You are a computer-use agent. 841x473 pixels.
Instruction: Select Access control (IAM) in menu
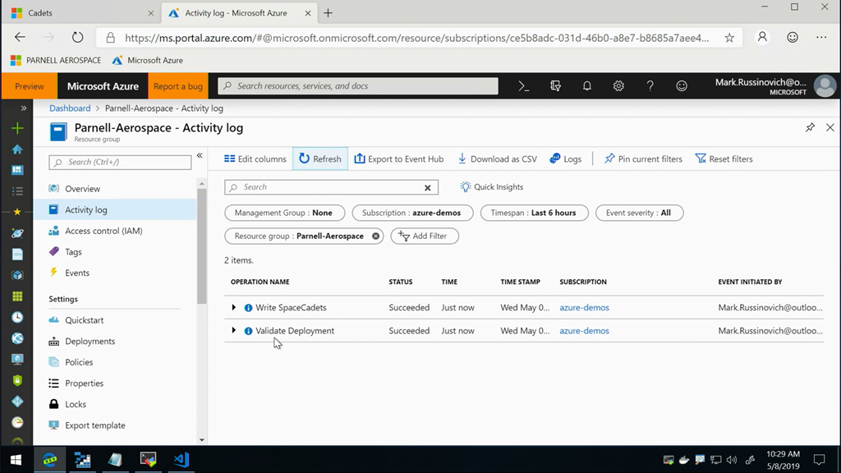click(x=103, y=231)
